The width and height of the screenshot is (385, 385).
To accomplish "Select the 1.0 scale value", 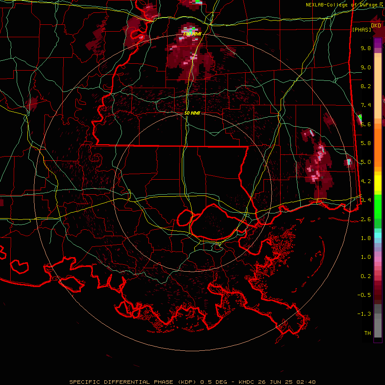I will pos(366,257).
